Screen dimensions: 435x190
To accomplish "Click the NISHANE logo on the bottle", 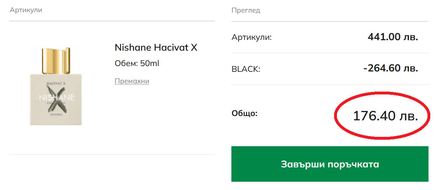I will point(56,98).
